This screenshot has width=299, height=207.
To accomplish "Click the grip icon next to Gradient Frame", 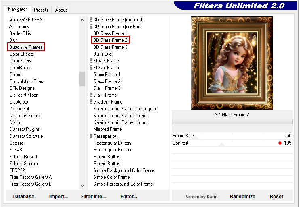I will click(x=91, y=102).
